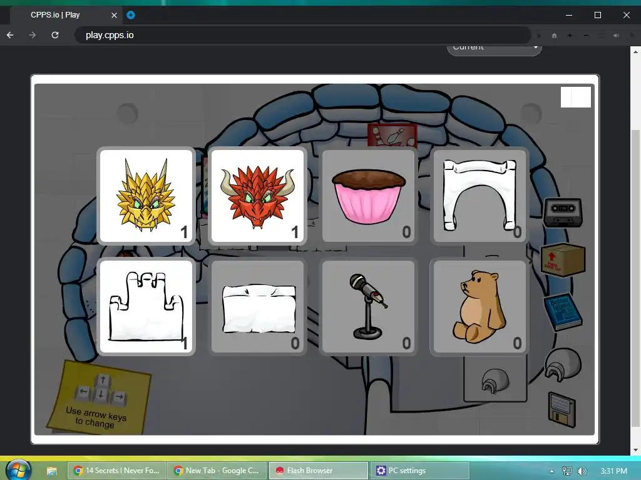Viewport: 641px width, 480px height.
Task: Switch to PC settings taskbar button
Action: coord(419,471)
